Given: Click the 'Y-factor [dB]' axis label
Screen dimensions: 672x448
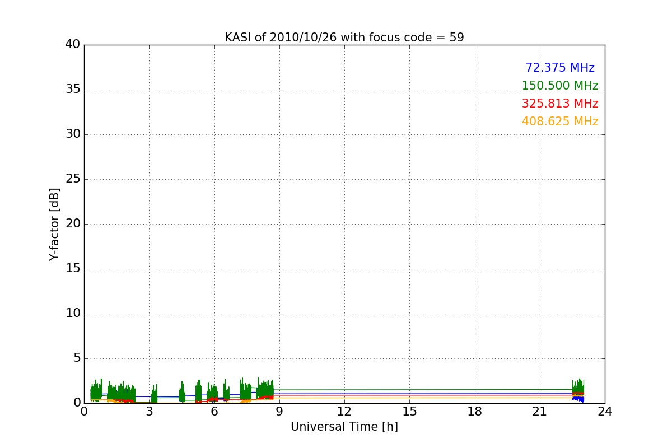Looking at the screenshot, I should pos(54,224).
